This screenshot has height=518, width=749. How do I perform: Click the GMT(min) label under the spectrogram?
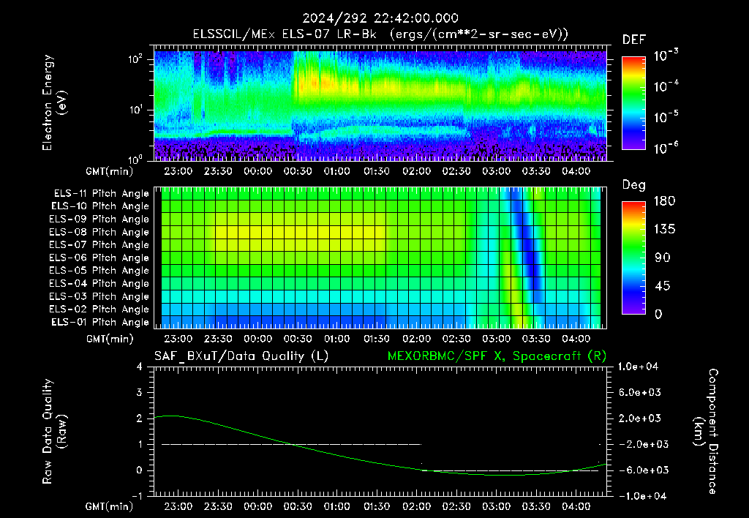pyautogui.click(x=110, y=171)
